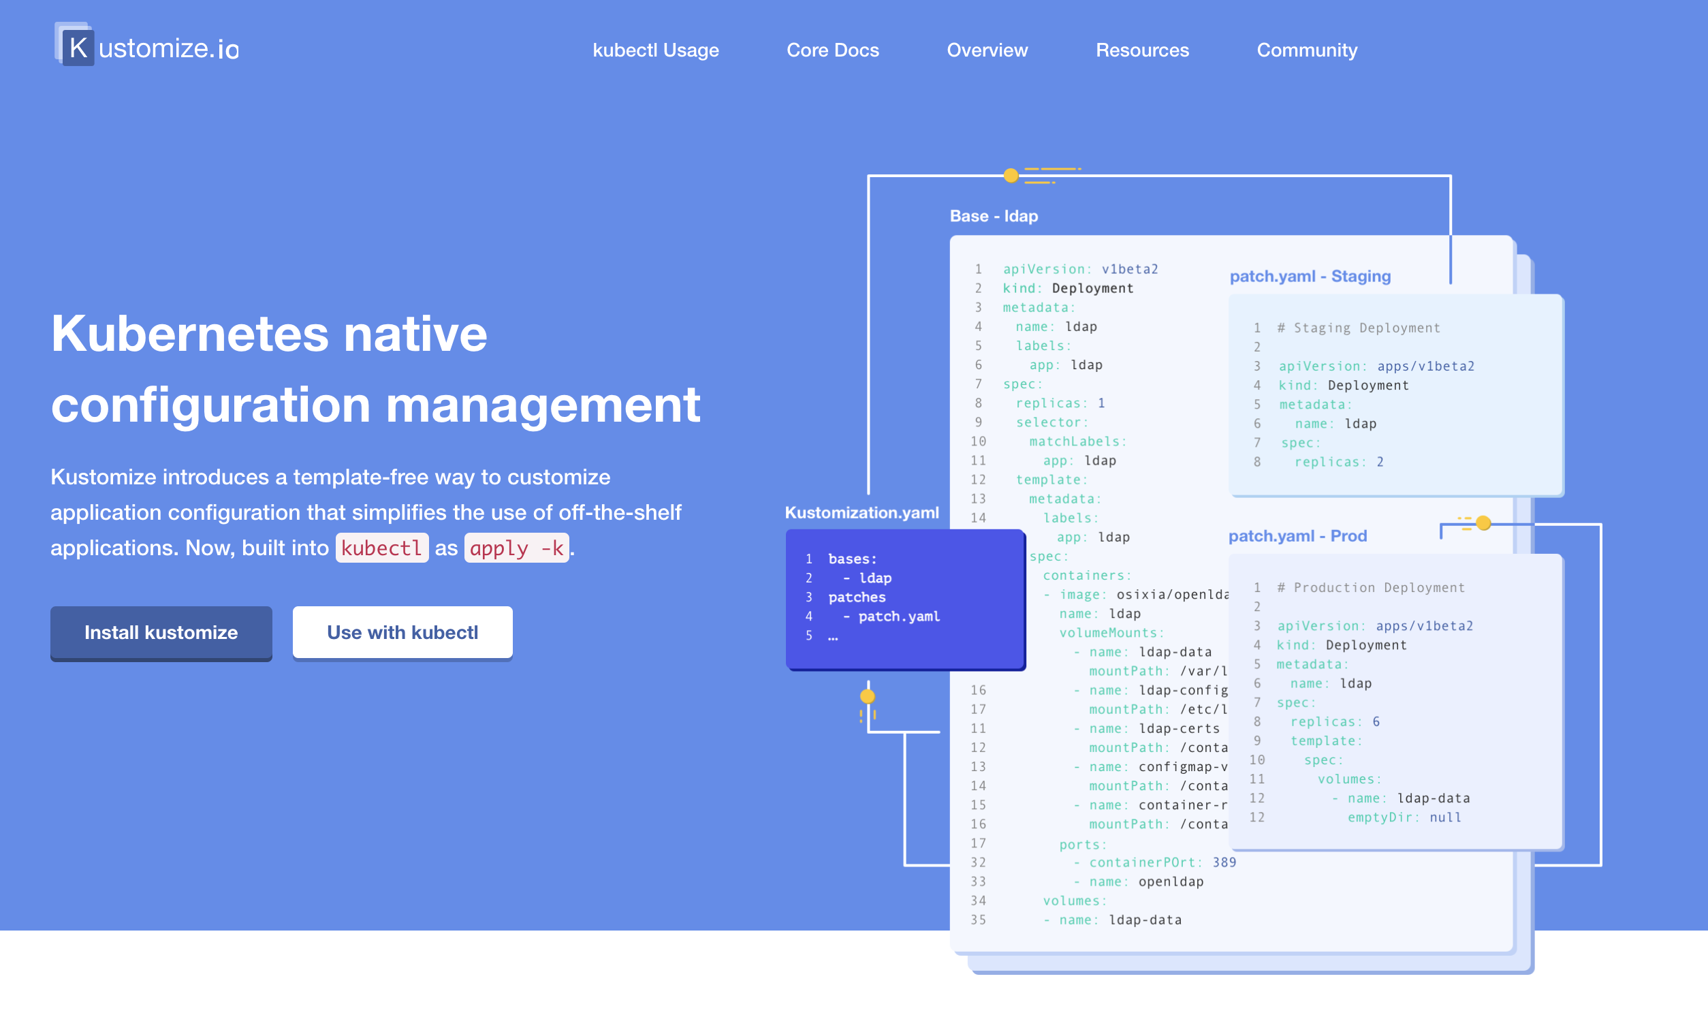Click the '# Production Deployment' comment line
The width and height of the screenshot is (1708, 1015).
[x=1370, y=587]
